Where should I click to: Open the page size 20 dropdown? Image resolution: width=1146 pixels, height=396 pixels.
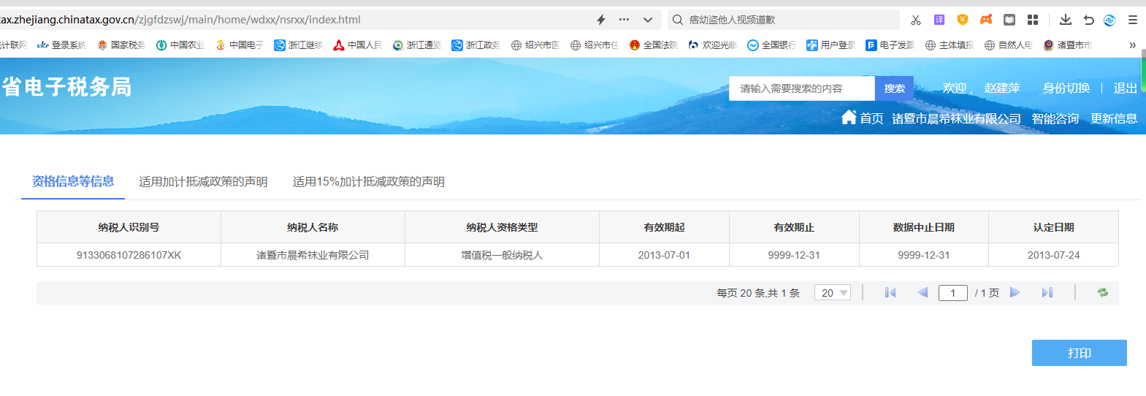click(x=833, y=292)
